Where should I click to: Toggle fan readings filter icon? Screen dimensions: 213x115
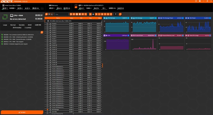pos(102,14)
